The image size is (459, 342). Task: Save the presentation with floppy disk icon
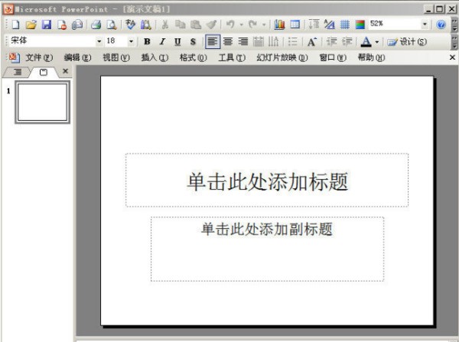pyautogui.click(x=46, y=24)
